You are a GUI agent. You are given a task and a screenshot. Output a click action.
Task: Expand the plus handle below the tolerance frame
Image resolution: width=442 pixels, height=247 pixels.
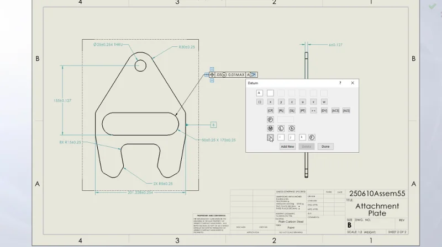[x=212, y=80]
